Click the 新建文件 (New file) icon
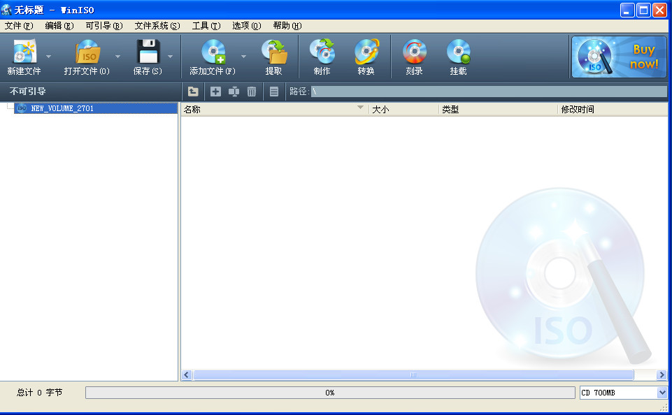This screenshot has width=672, height=415. coord(24,51)
